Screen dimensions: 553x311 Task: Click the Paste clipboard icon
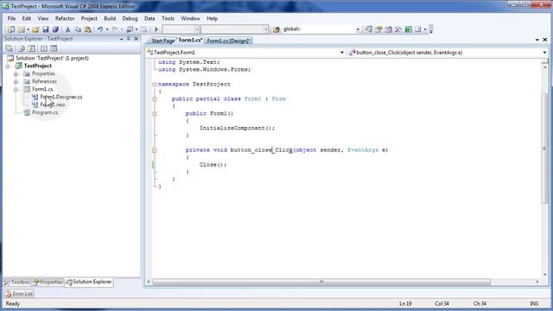pos(87,29)
